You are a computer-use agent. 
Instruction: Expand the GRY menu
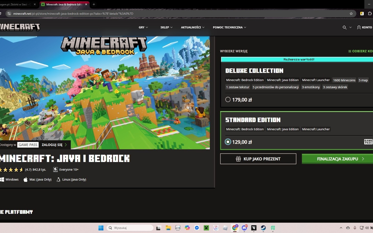[143, 27]
